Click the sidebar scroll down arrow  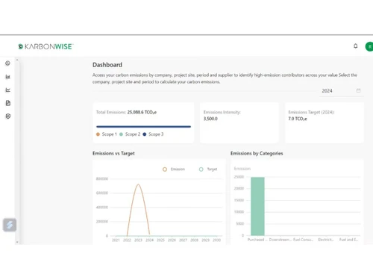pyautogui.click(x=17, y=242)
